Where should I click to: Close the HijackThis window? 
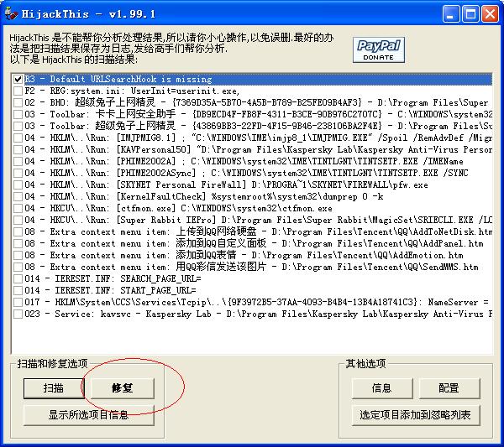click(x=491, y=14)
